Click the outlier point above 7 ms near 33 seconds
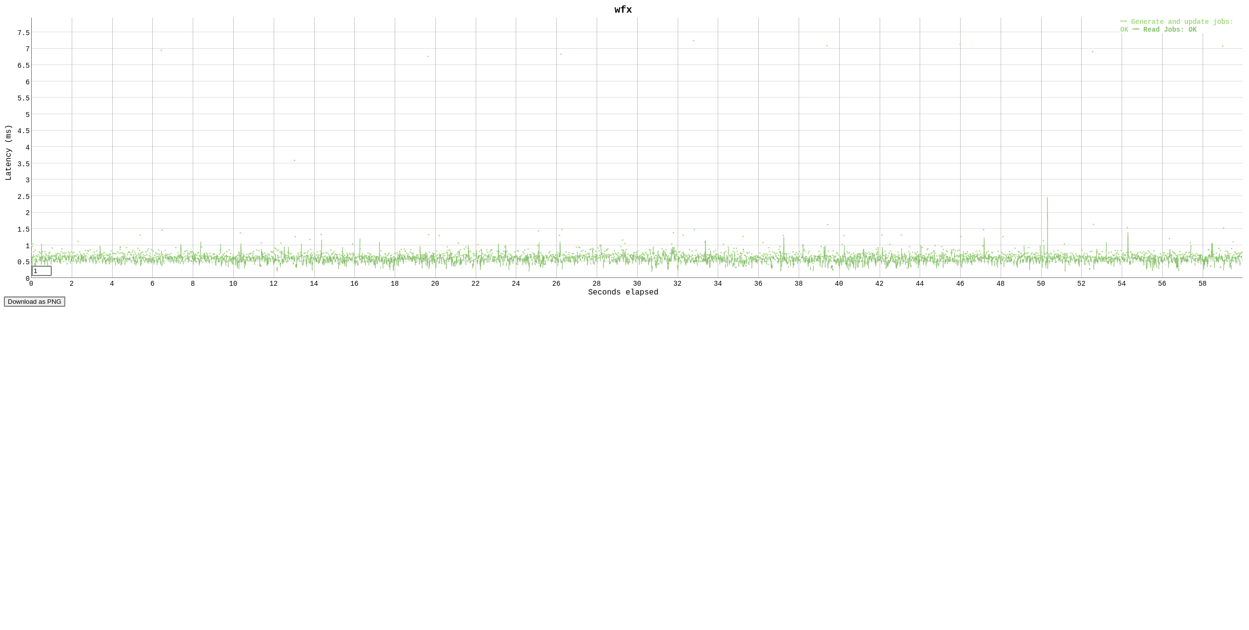 pyautogui.click(x=693, y=41)
